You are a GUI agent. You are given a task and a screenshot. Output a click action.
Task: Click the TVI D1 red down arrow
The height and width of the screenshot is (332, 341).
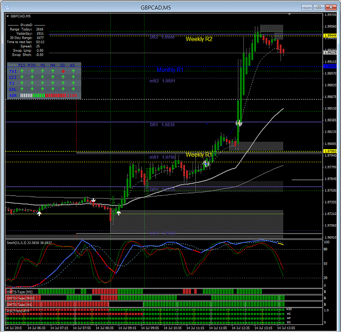(63, 71)
